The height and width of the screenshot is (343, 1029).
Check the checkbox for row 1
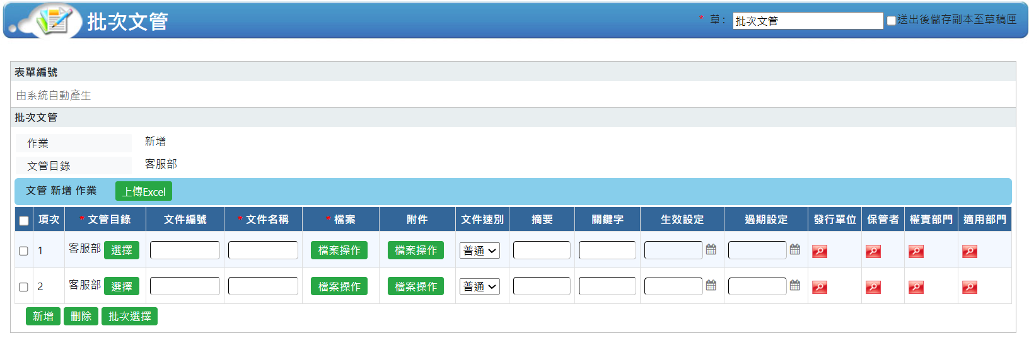(24, 250)
